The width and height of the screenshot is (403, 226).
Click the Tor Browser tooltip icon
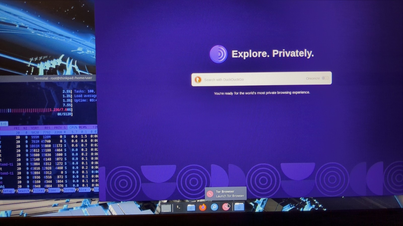(210, 194)
